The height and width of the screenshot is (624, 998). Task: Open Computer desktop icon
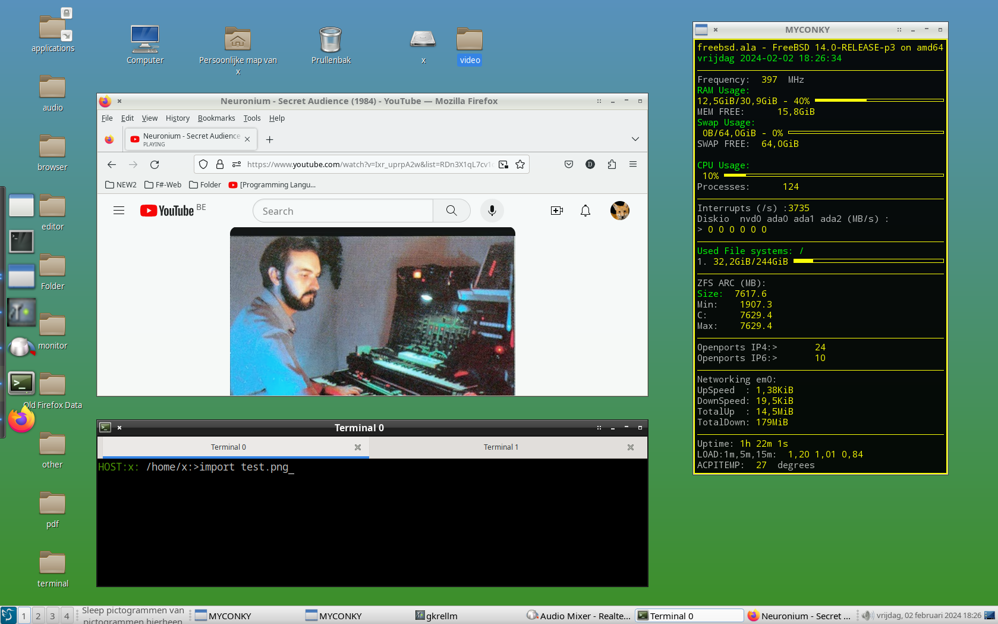(x=145, y=45)
